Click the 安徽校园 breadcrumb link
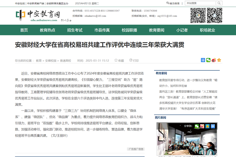This screenshot has height=157, width=236. tap(51, 61)
